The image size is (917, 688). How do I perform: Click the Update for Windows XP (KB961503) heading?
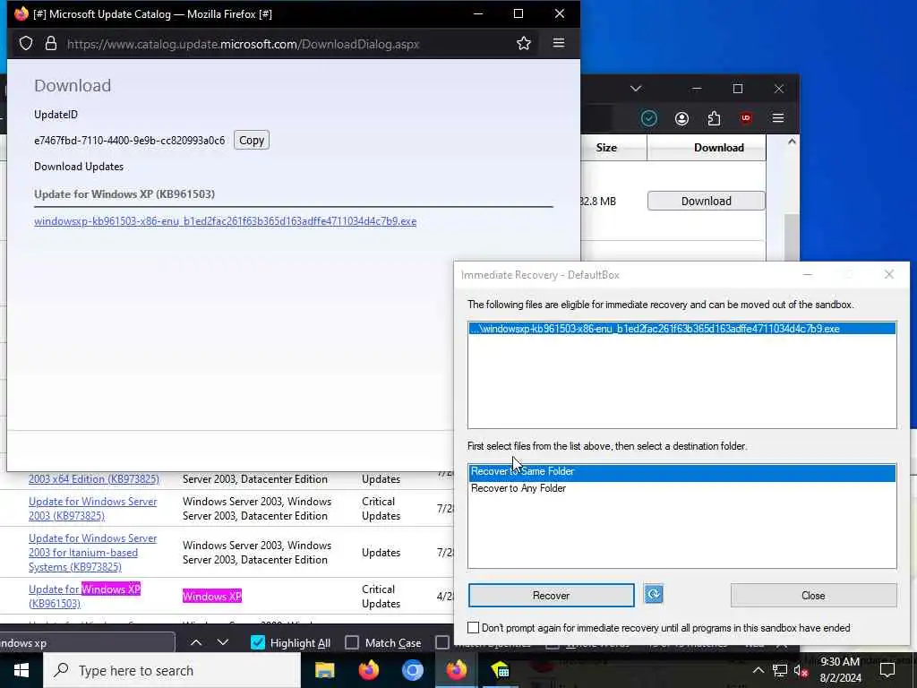124,193
